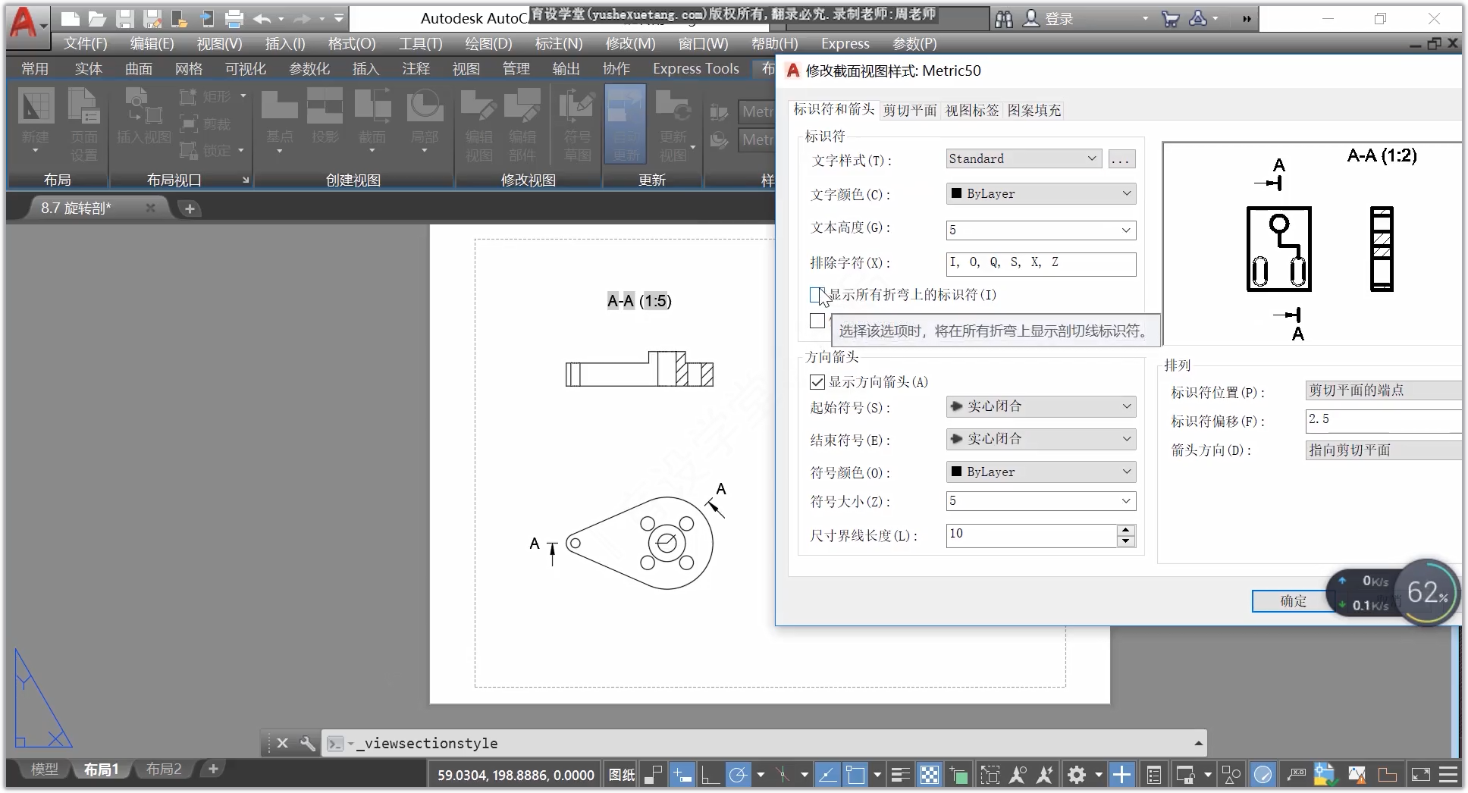The image size is (1468, 793).
Task: Click 标识符偏移 2.5 input field
Action: (x=1383, y=421)
